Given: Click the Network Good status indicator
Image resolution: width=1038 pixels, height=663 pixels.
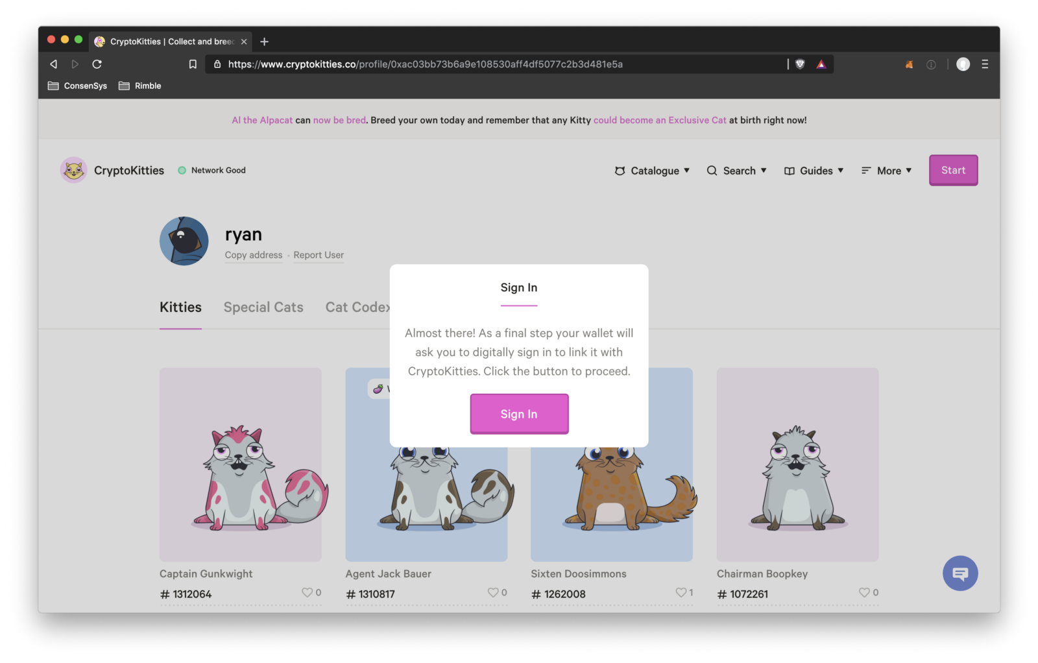Looking at the screenshot, I should pos(211,170).
